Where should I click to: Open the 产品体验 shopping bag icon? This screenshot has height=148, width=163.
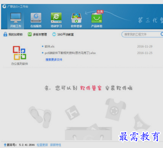coord(97,18)
